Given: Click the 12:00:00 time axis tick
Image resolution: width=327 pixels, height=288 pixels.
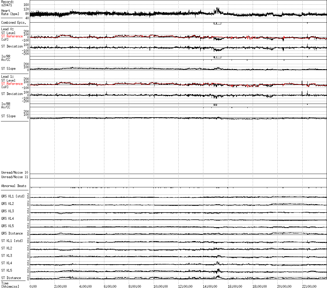Looking at the screenshot, I should (185, 286).
